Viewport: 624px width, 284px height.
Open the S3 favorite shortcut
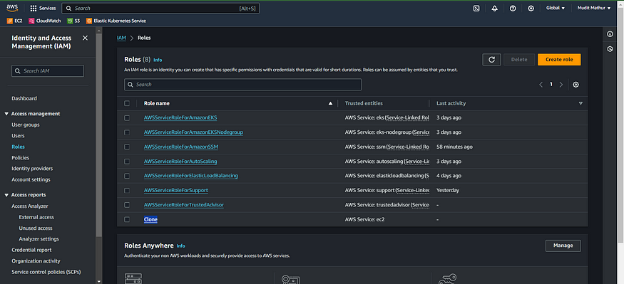pyautogui.click(x=73, y=21)
